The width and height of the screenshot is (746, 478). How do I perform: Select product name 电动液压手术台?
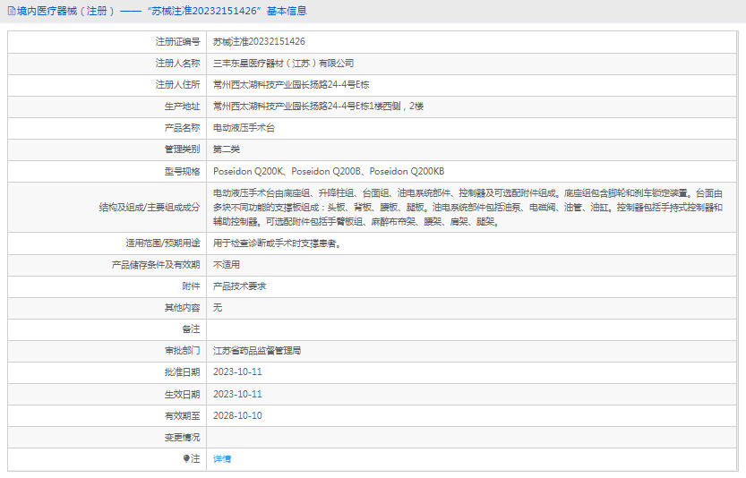pos(244,128)
